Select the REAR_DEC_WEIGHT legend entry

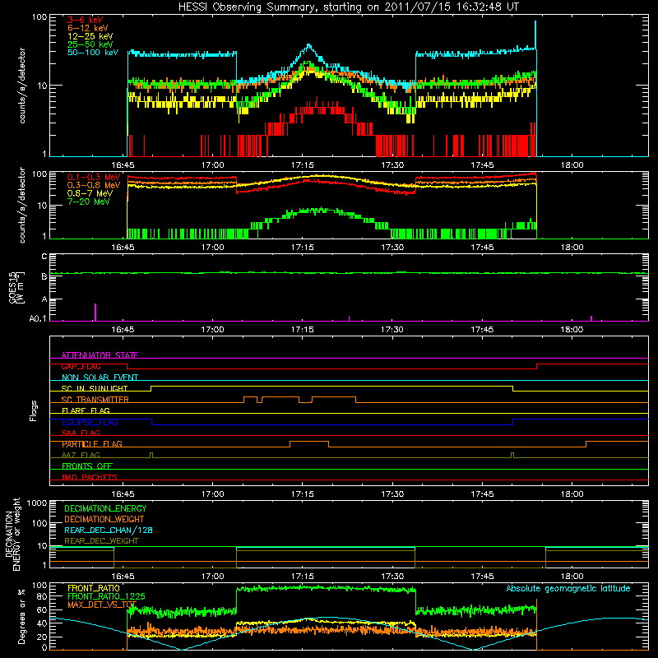coord(101,541)
